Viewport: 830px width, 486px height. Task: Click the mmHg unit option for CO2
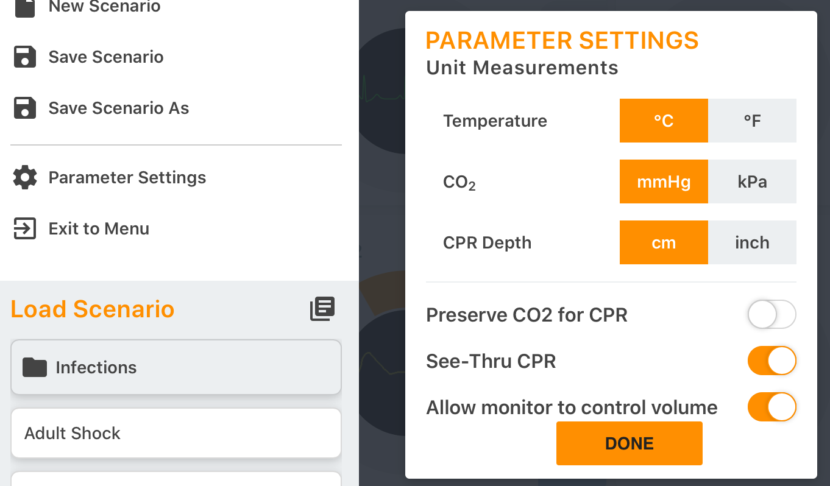tap(664, 181)
